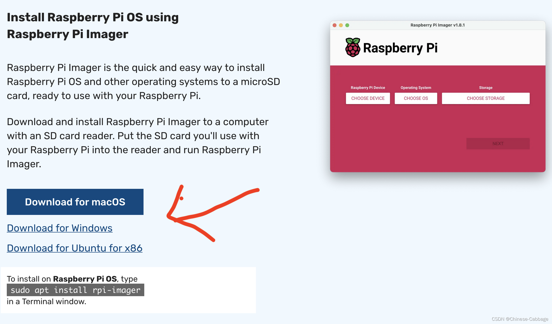Open the Download for Windows link

pyautogui.click(x=60, y=228)
